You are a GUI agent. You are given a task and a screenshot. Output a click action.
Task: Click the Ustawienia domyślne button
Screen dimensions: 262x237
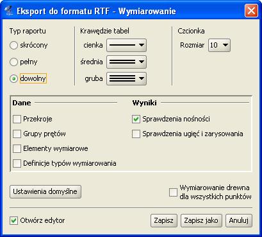click(45, 191)
